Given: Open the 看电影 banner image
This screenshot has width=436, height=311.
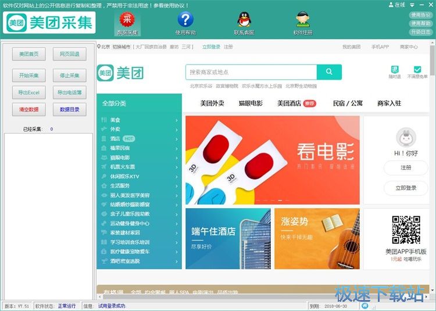Looking at the screenshot, I should point(273,160).
